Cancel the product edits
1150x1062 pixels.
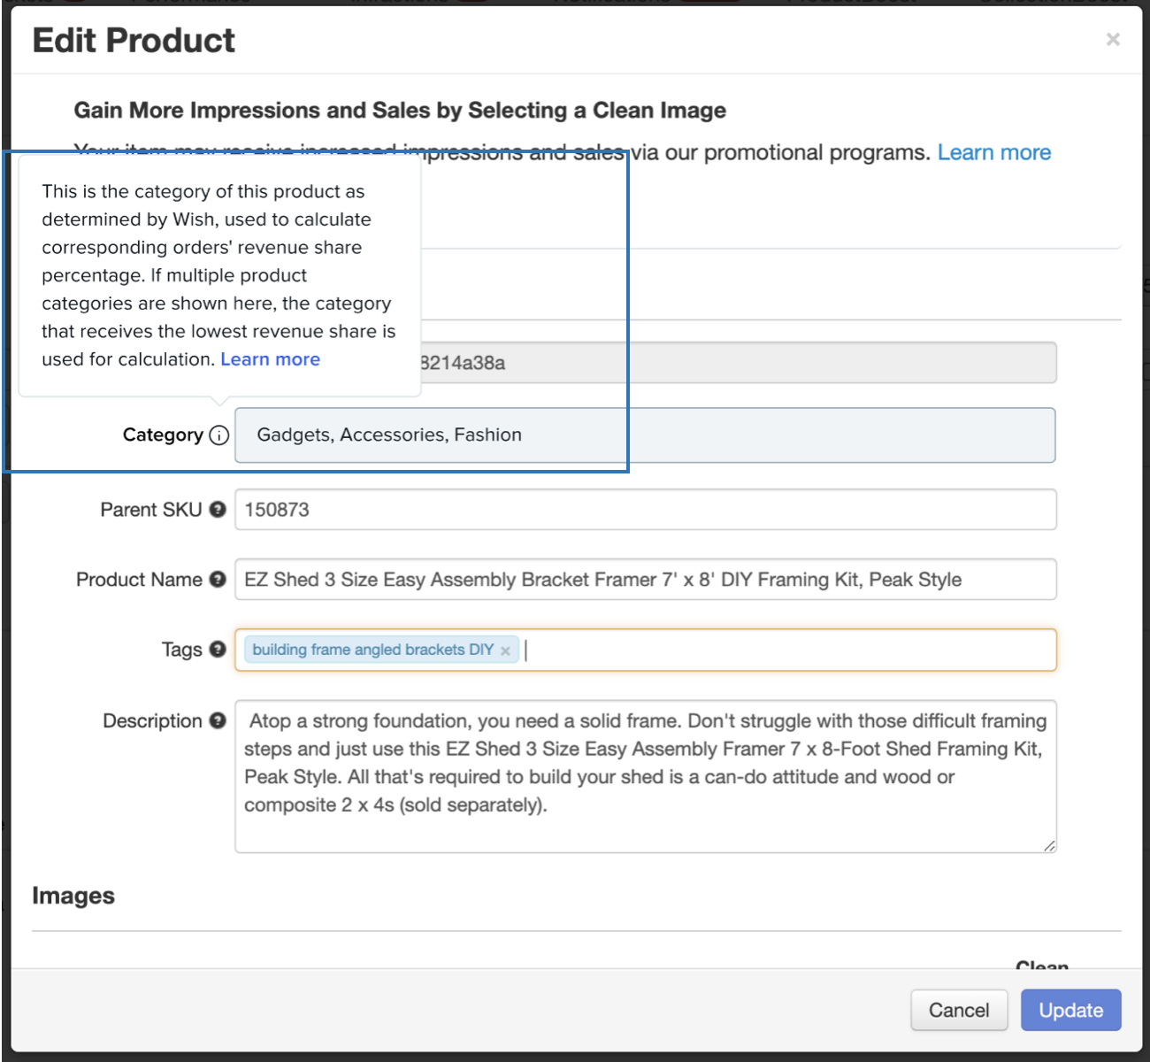[959, 1010]
